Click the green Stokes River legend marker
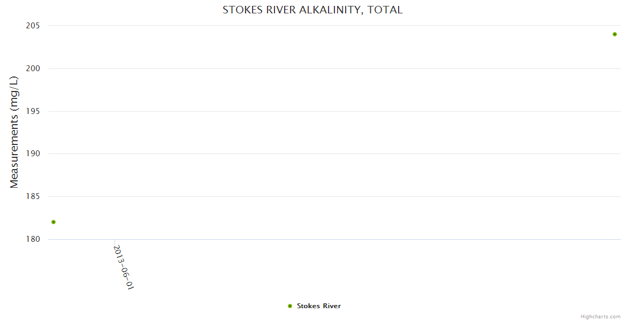Screen dimensions: 626x321 [290, 306]
